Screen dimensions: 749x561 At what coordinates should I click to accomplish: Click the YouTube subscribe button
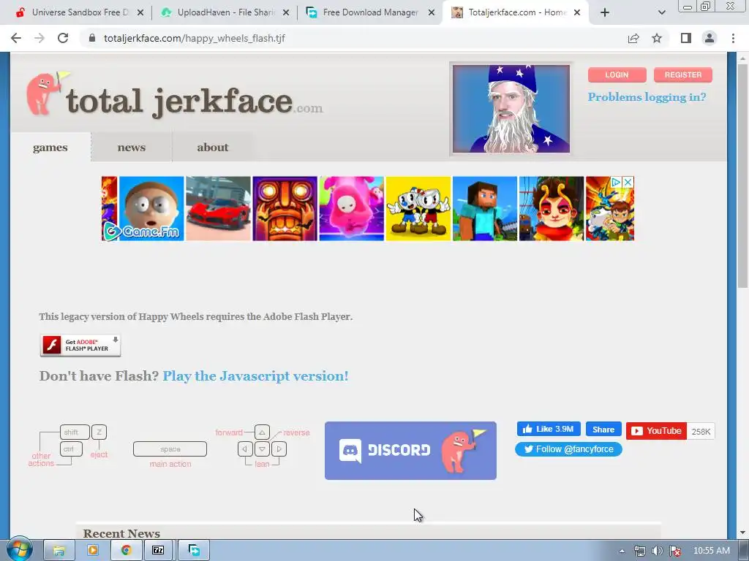pos(656,431)
